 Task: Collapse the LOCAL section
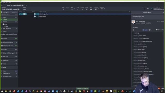[x=9, y=17]
